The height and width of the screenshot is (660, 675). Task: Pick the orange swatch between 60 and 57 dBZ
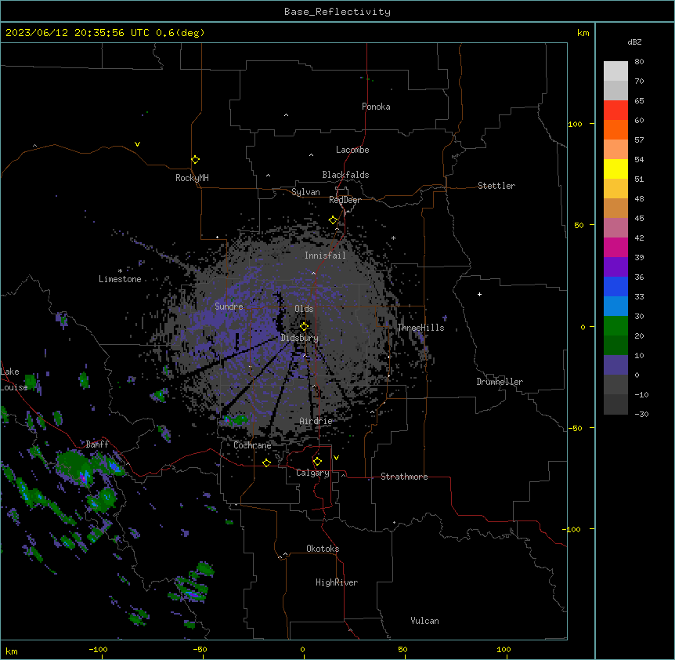615,129
